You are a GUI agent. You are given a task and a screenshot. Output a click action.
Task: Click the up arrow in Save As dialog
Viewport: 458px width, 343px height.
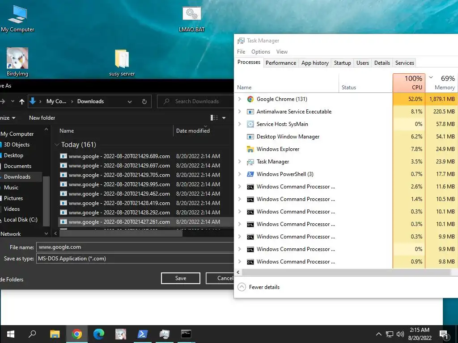22,101
